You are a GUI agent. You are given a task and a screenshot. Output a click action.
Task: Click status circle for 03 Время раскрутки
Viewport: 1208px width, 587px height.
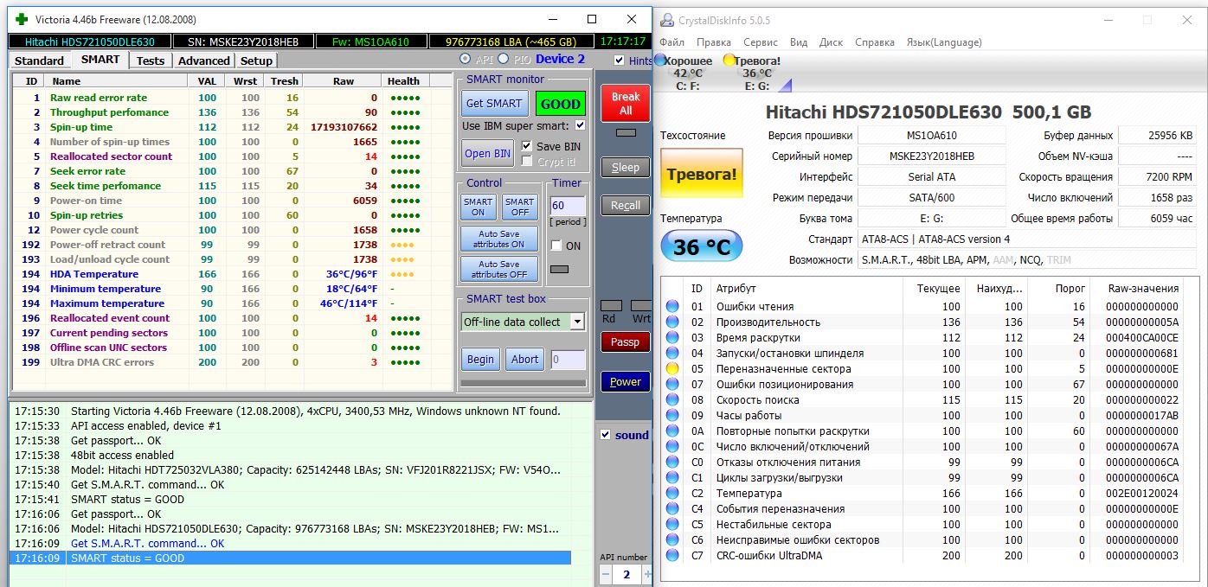pos(672,338)
